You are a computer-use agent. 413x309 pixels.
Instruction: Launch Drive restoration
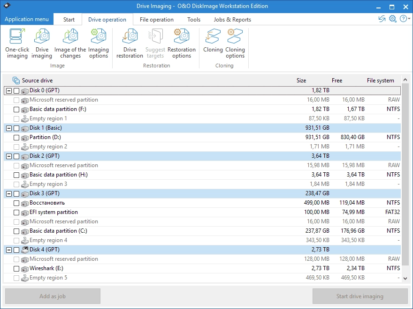130,44
